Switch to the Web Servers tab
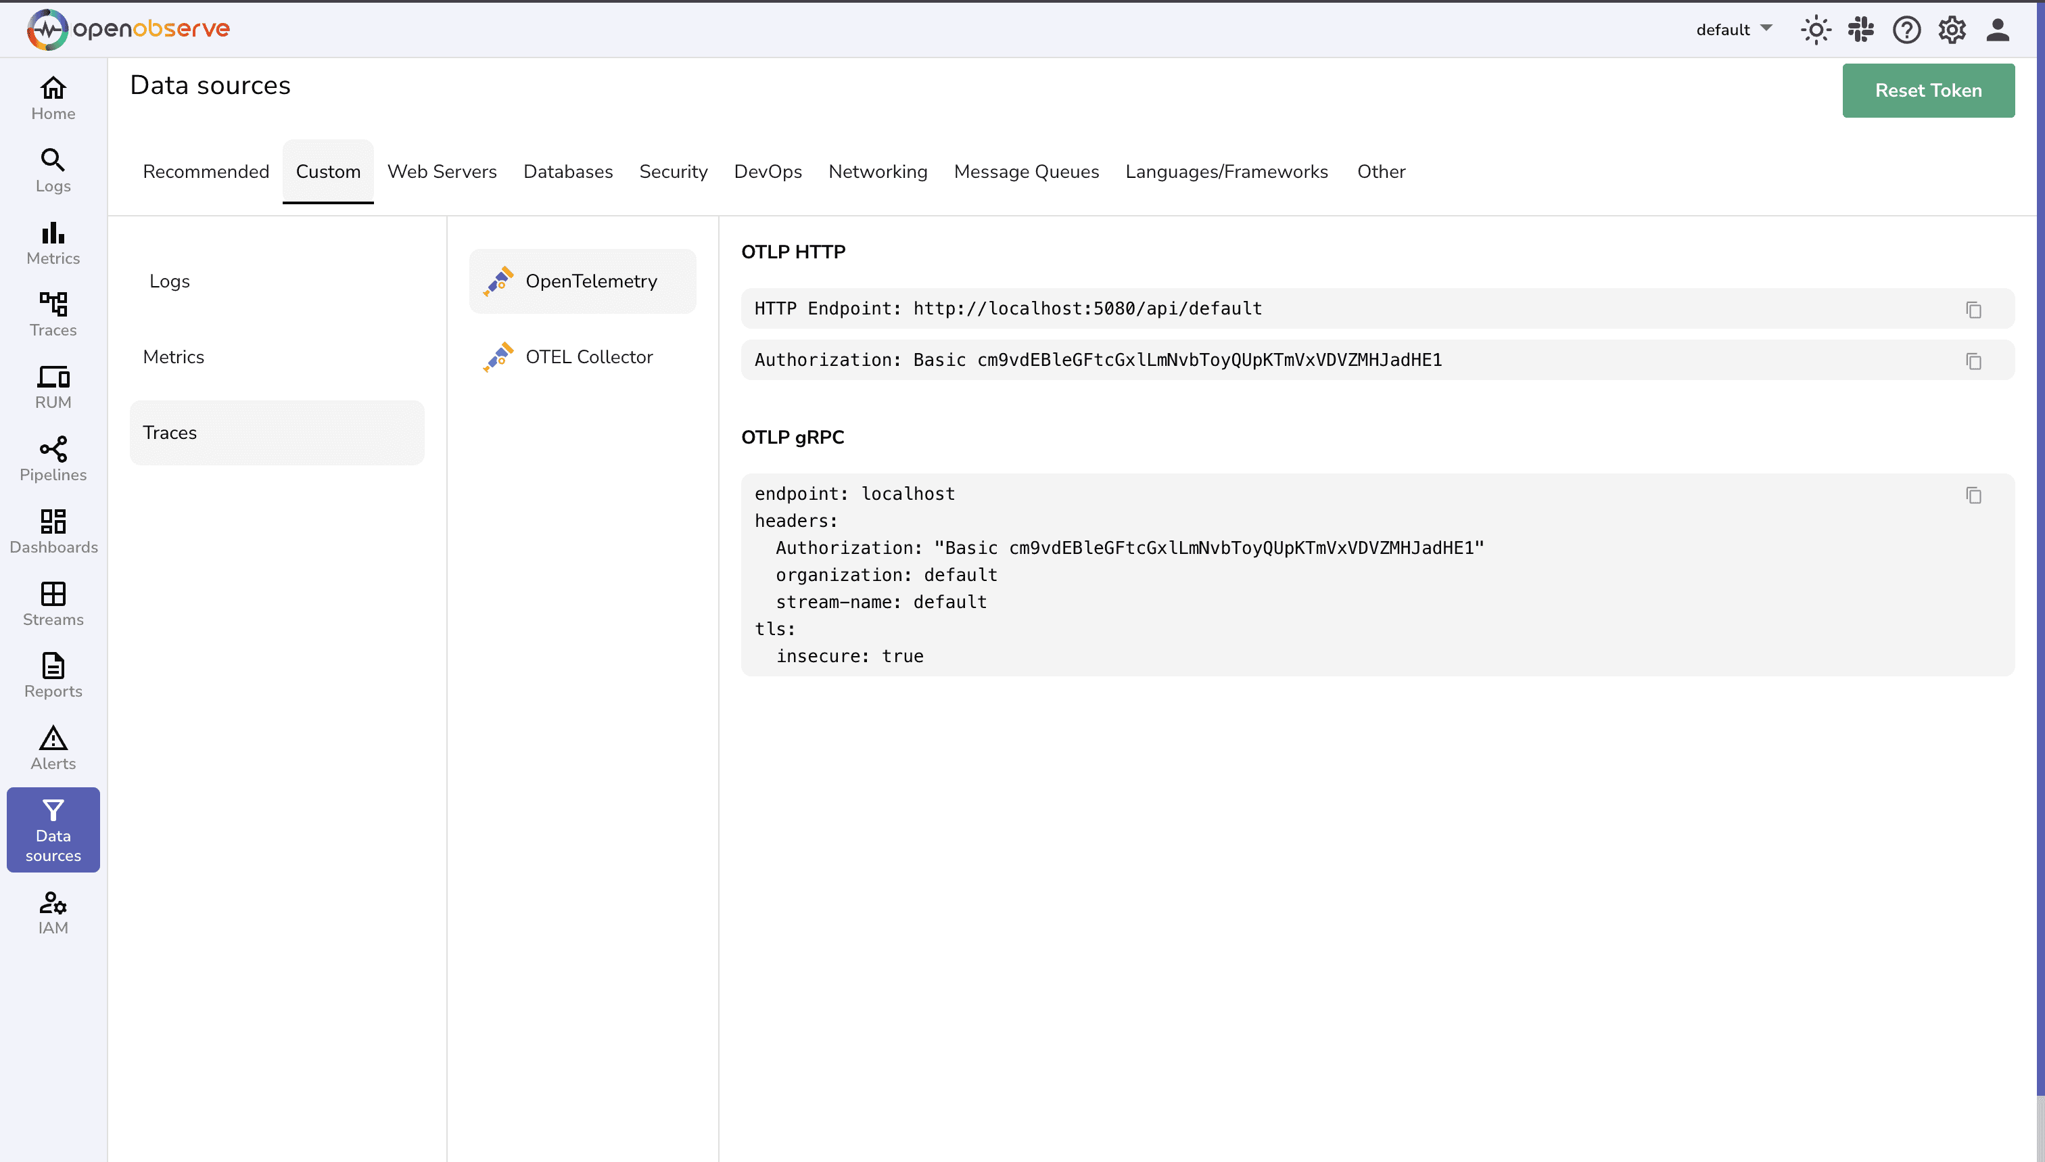The height and width of the screenshot is (1162, 2045). 441,172
